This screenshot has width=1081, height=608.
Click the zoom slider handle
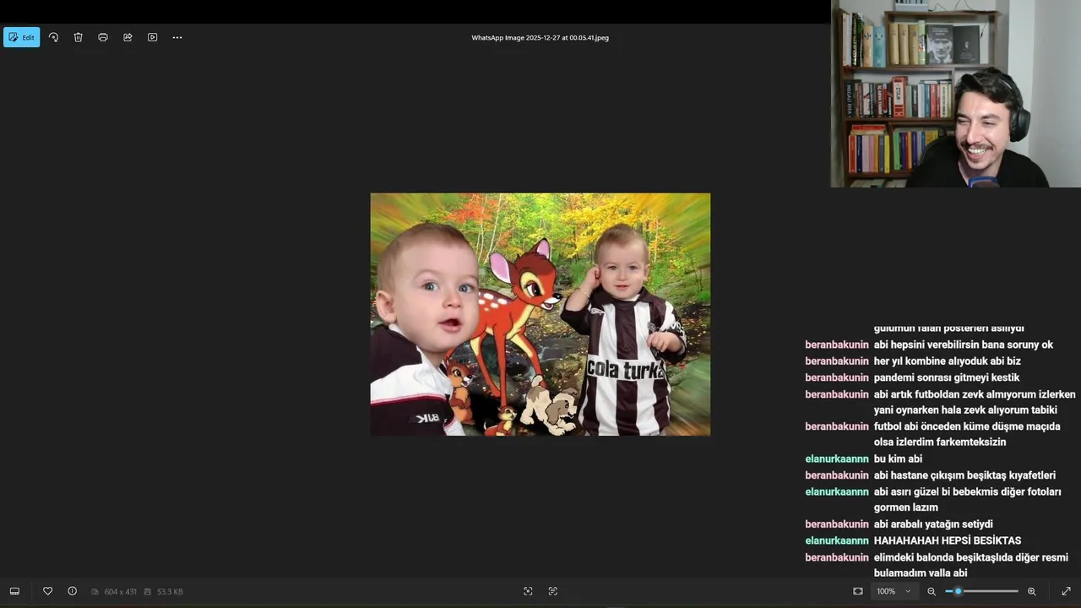point(958,591)
